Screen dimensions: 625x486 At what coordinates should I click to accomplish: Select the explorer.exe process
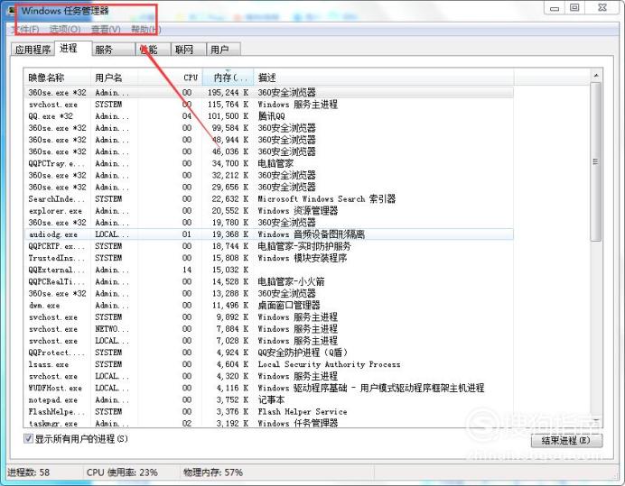coord(269,211)
